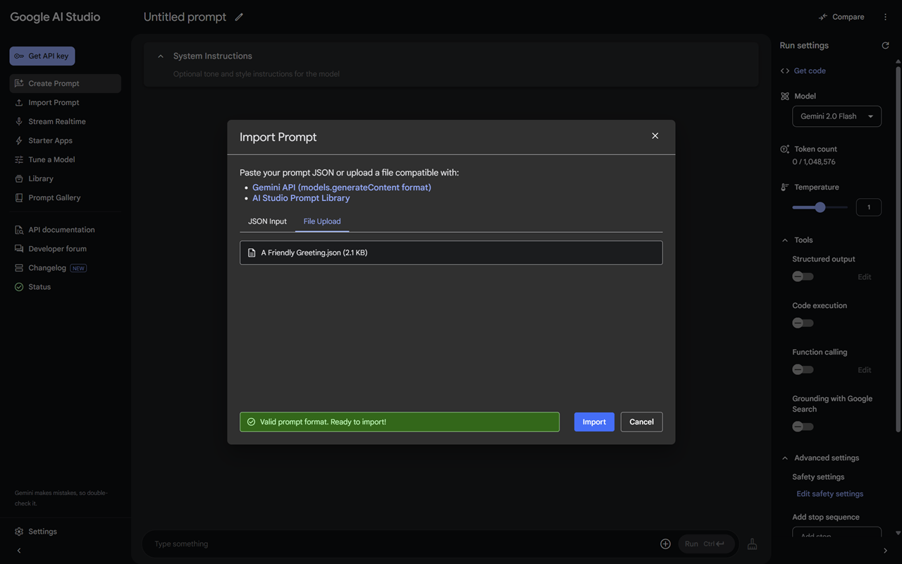Screen dimensions: 902x564
Task: Click the A Friendly Greeting.json file entry
Action: (451, 252)
